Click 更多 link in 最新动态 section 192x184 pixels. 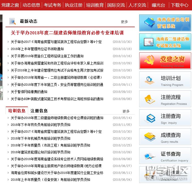click(x=124, y=22)
